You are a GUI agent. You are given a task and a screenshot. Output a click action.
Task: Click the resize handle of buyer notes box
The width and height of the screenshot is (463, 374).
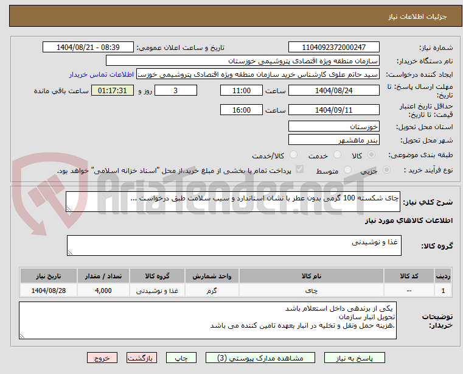point(22,336)
